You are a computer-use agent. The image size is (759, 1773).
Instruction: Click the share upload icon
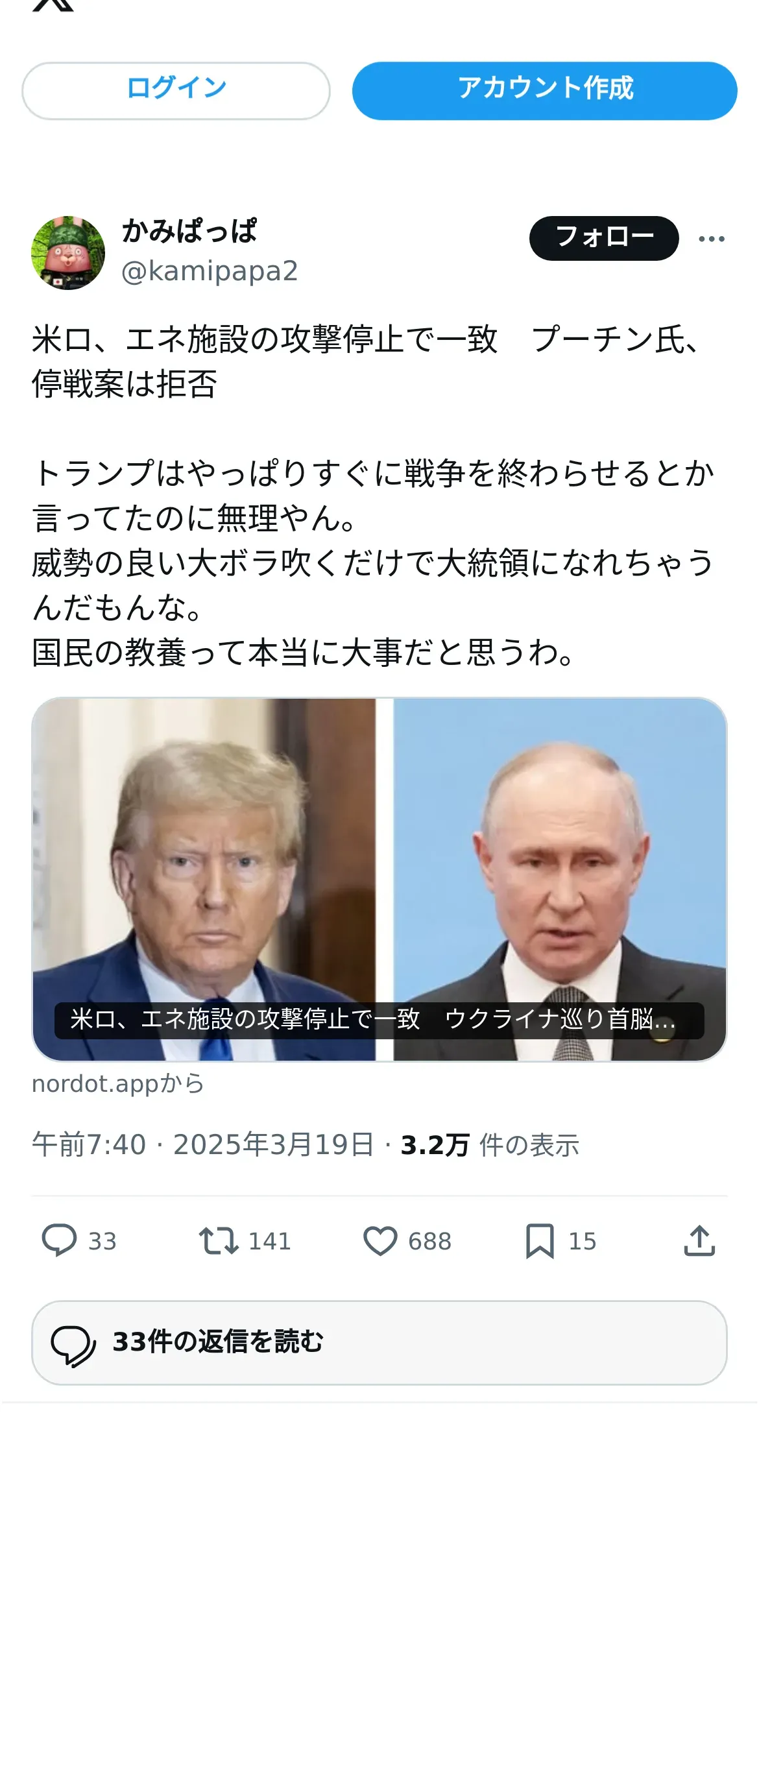[699, 1240]
